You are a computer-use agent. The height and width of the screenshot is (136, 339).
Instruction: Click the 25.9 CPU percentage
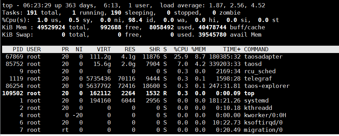tap(181, 57)
